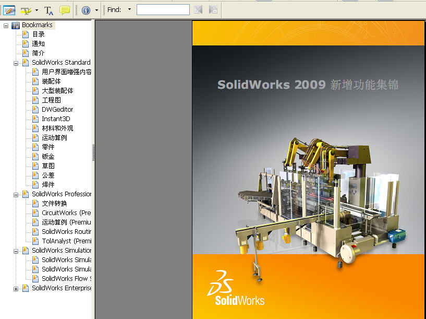
Task: Open the 公差 bookmark
Action: [x=48, y=175]
